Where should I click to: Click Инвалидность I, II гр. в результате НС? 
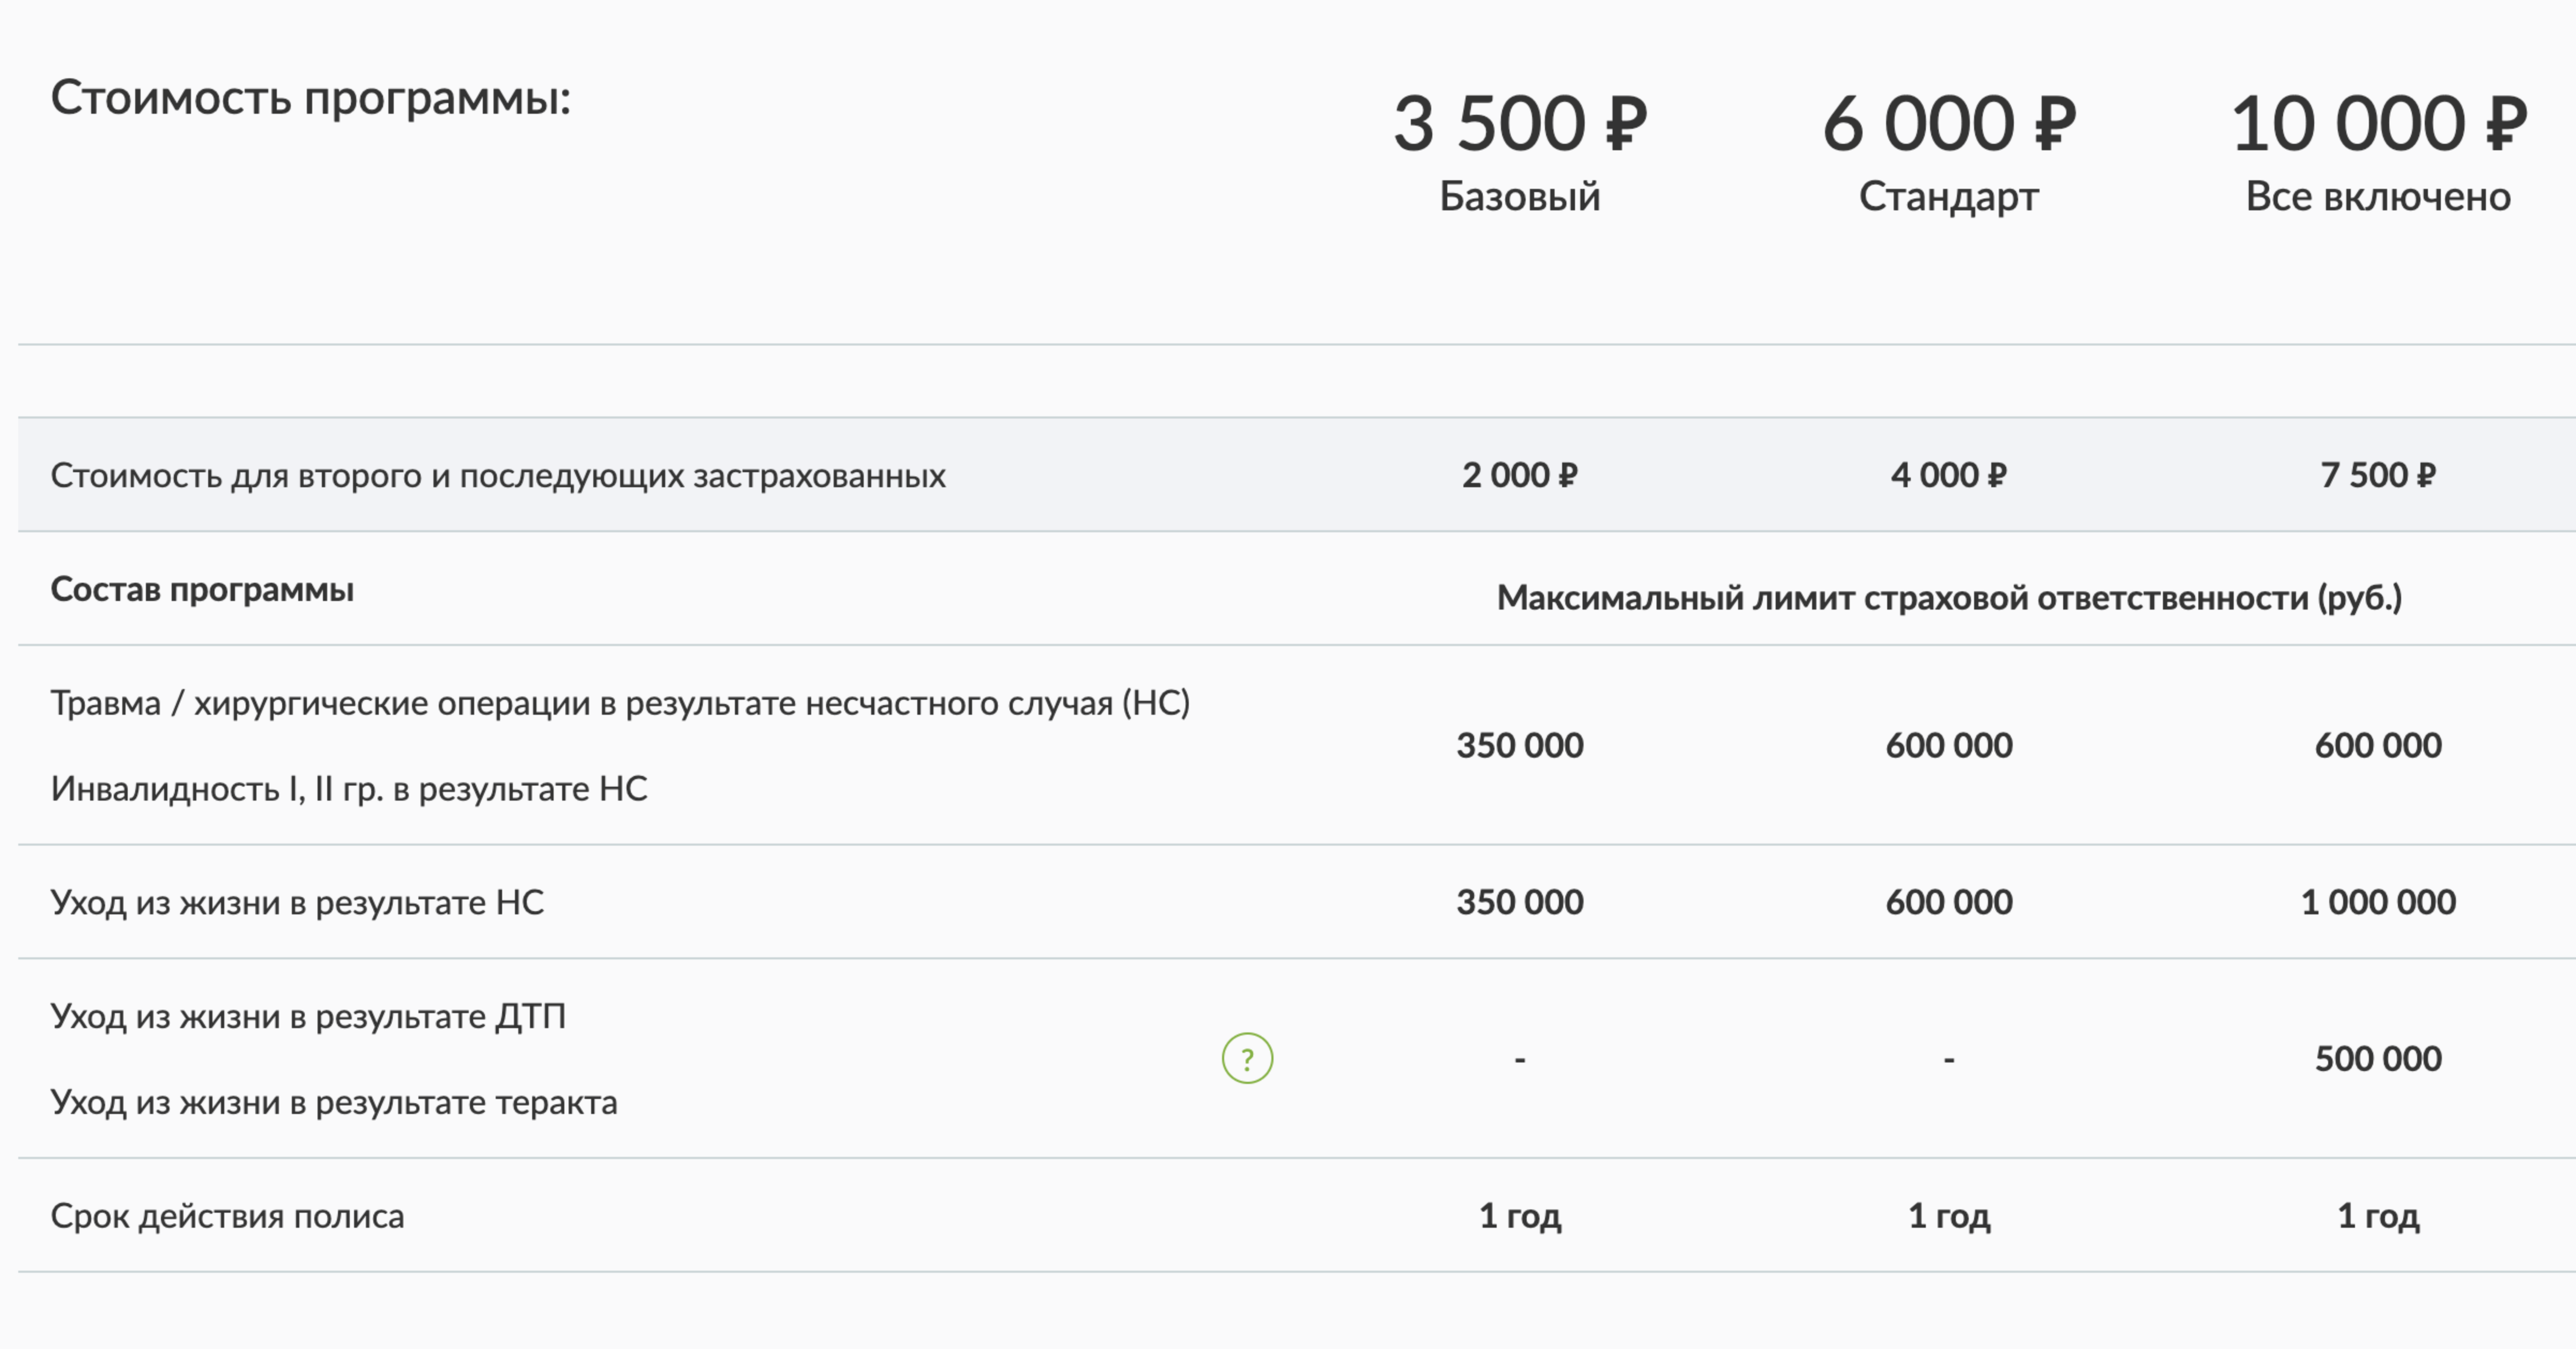pos(349,789)
